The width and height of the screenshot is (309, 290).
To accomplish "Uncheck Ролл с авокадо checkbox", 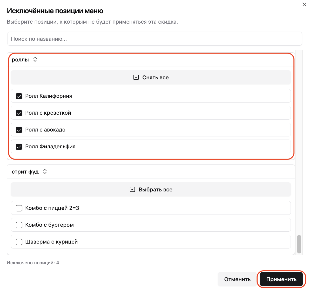I will tap(19, 130).
